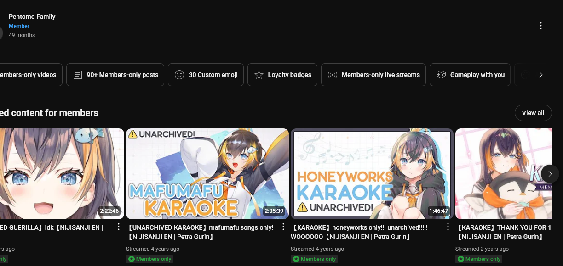The image size is (563, 266).
Task: Click the 49 months text
Action: [x=22, y=35]
